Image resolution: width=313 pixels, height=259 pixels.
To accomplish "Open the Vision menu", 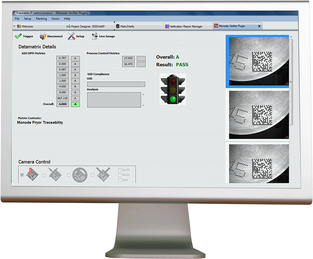I will tap(55, 18).
